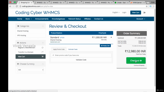Image resolution: width=164 pixels, height=92 pixels.
Task: Open Network Status page
Action: 75,19
